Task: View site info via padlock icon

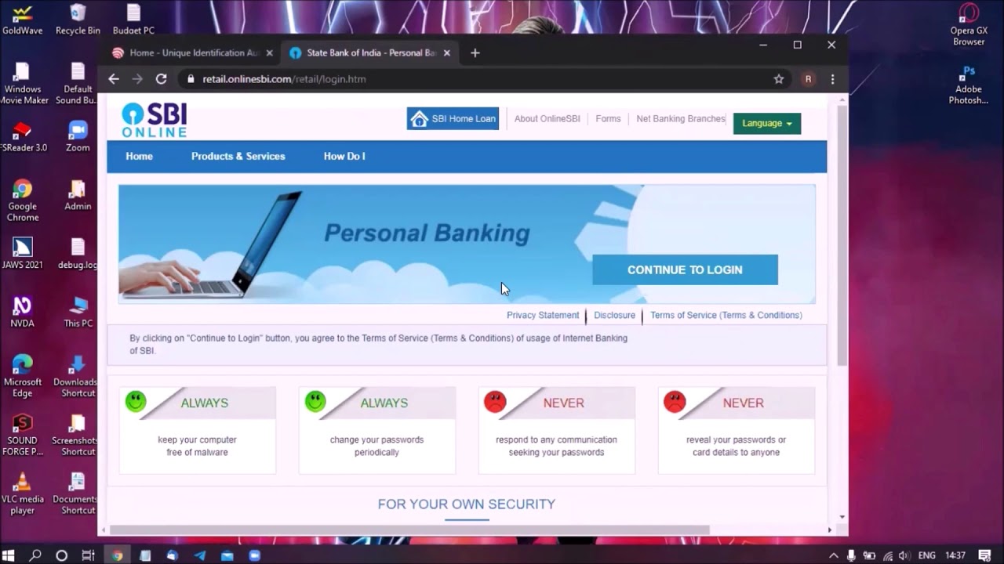Action: coord(190,79)
